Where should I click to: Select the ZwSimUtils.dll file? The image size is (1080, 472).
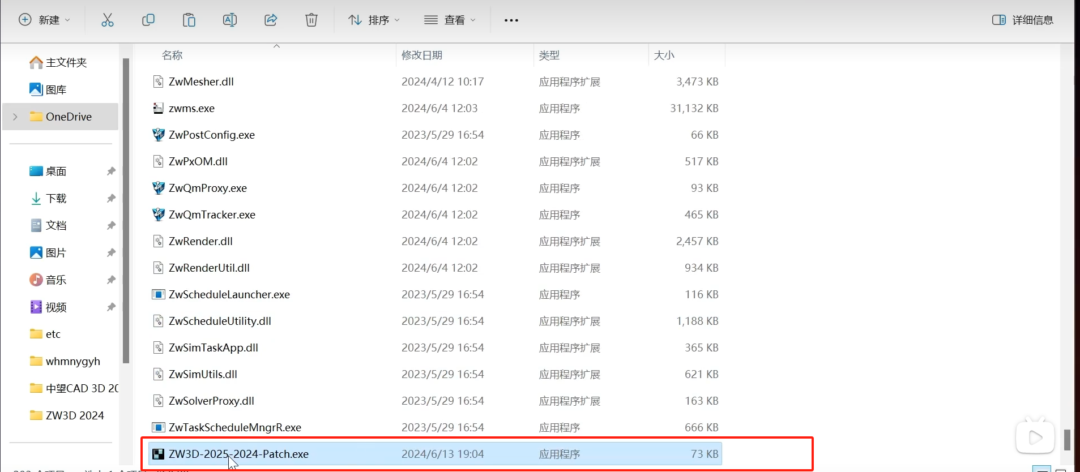(203, 374)
